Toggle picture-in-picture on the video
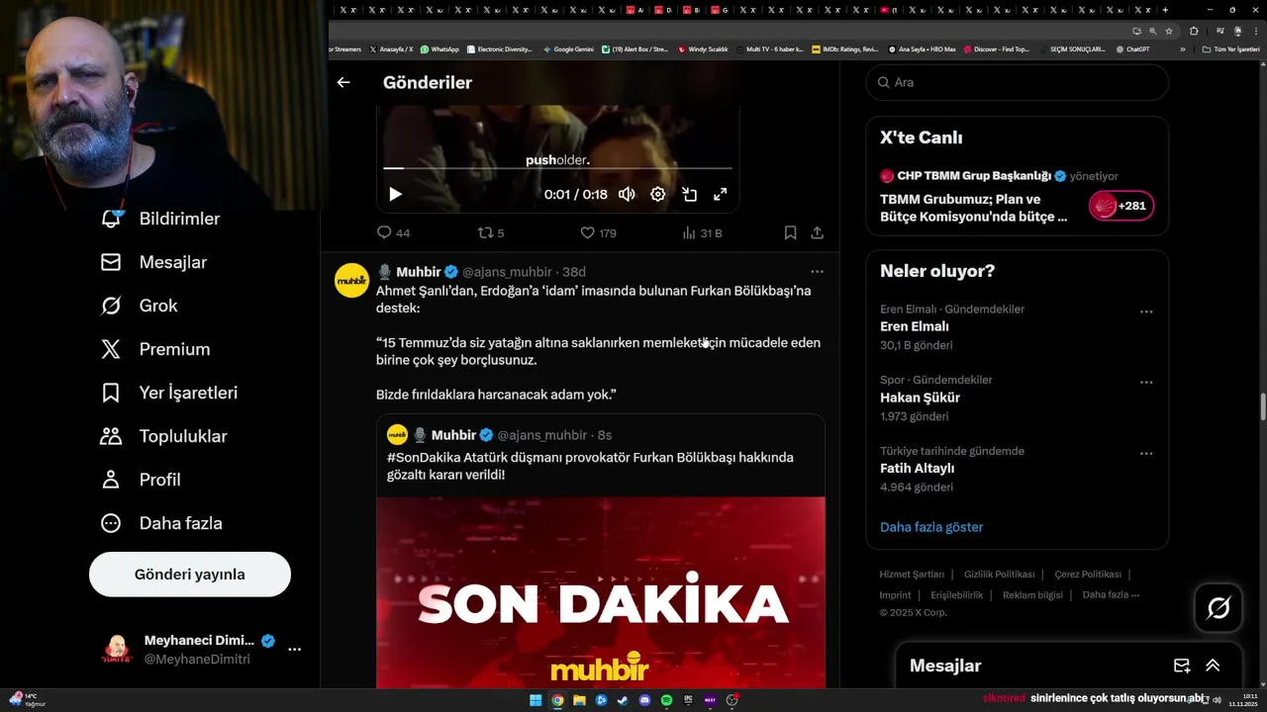The width and height of the screenshot is (1267, 712). (x=690, y=195)
